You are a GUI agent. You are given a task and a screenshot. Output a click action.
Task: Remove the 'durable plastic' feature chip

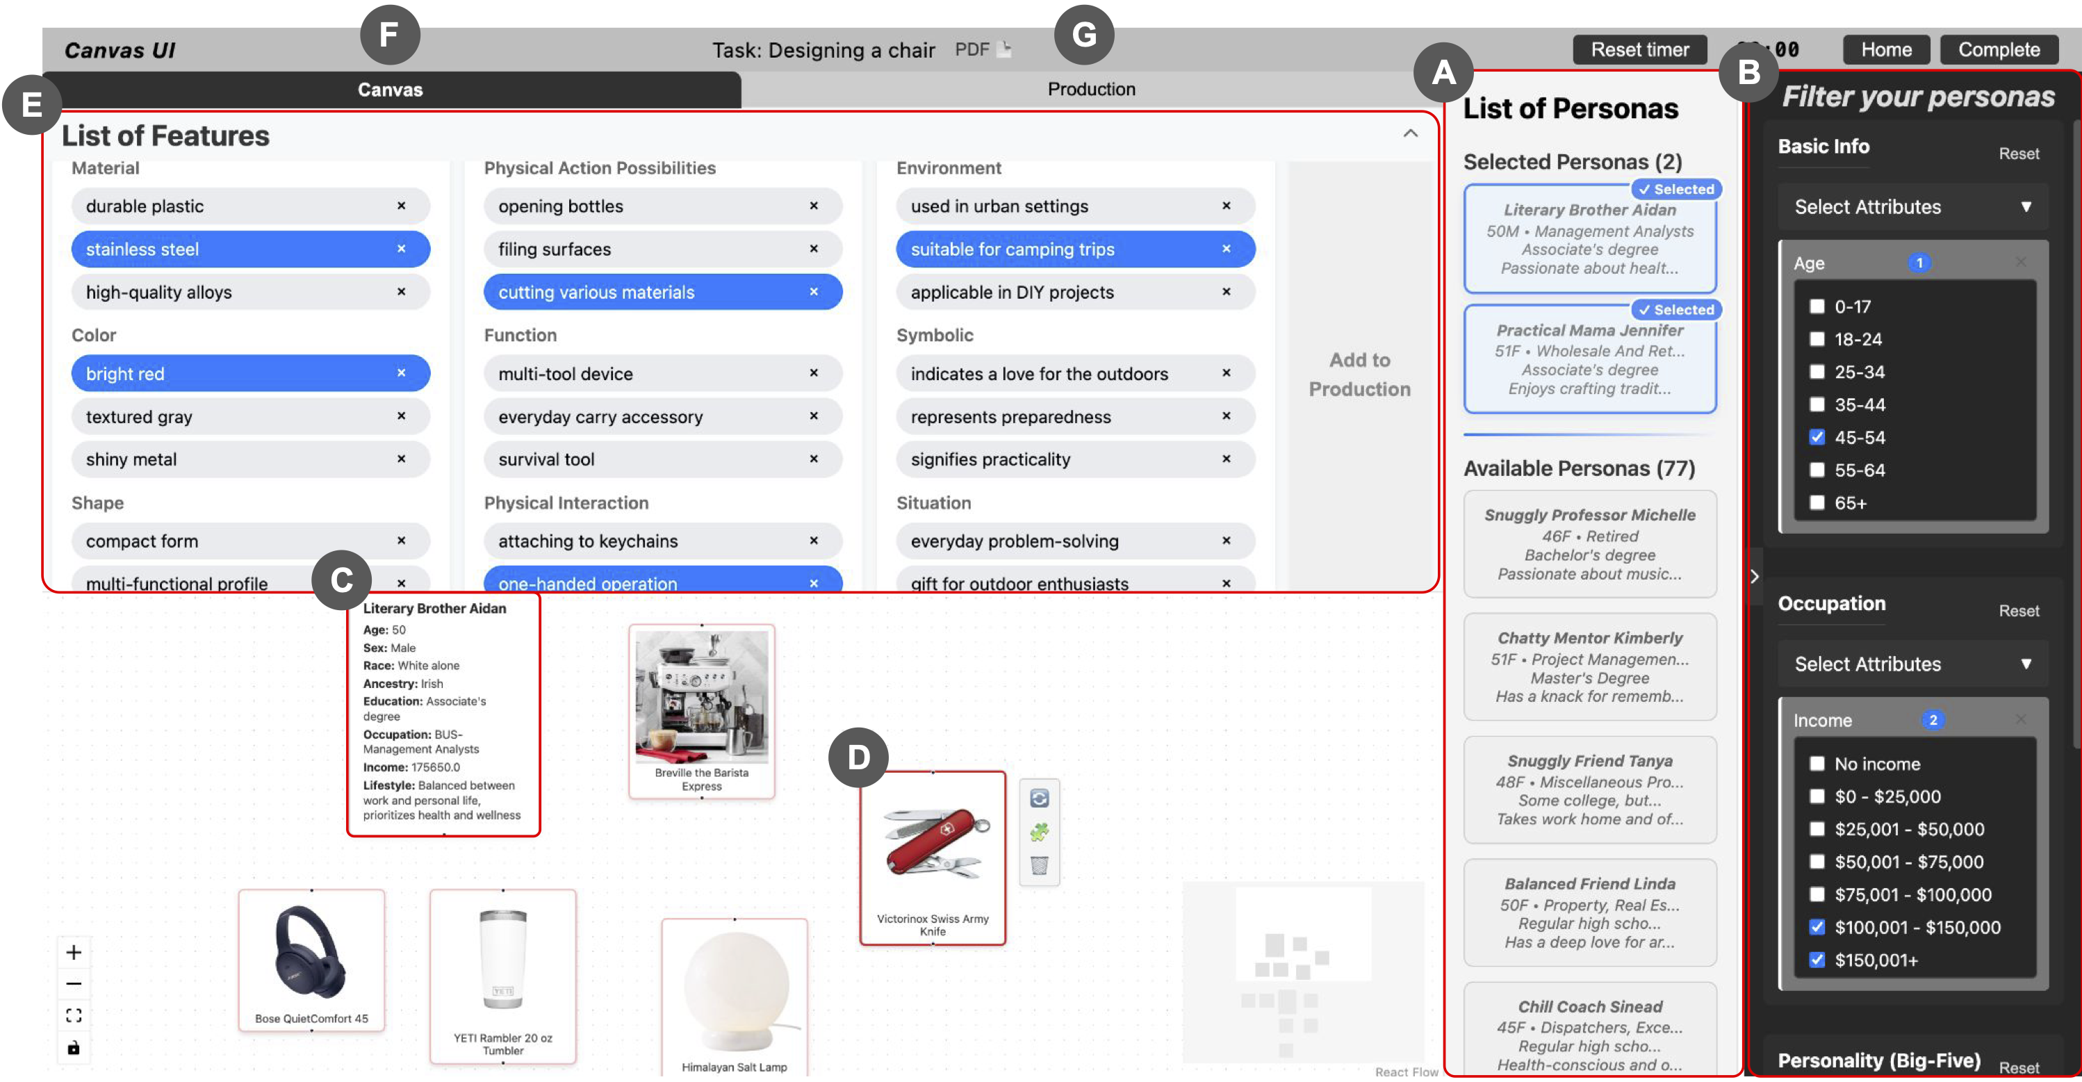click(x=401, y=206)
